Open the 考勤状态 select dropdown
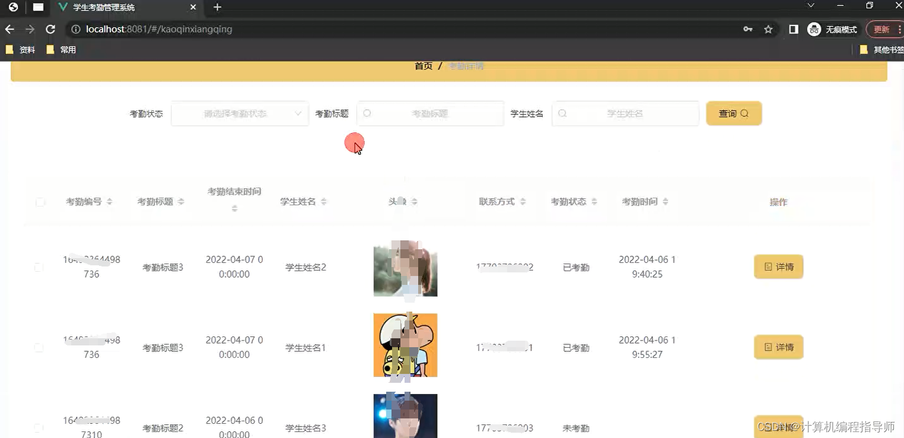 pos(240,113)
